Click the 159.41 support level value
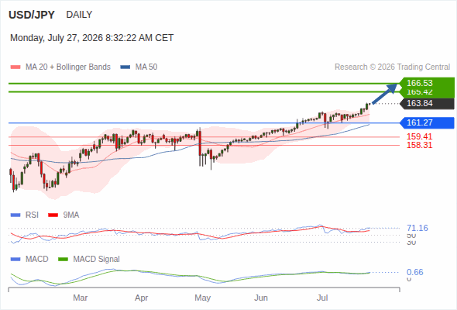Screen dimensions: 457x310 (x=419, y=136)
